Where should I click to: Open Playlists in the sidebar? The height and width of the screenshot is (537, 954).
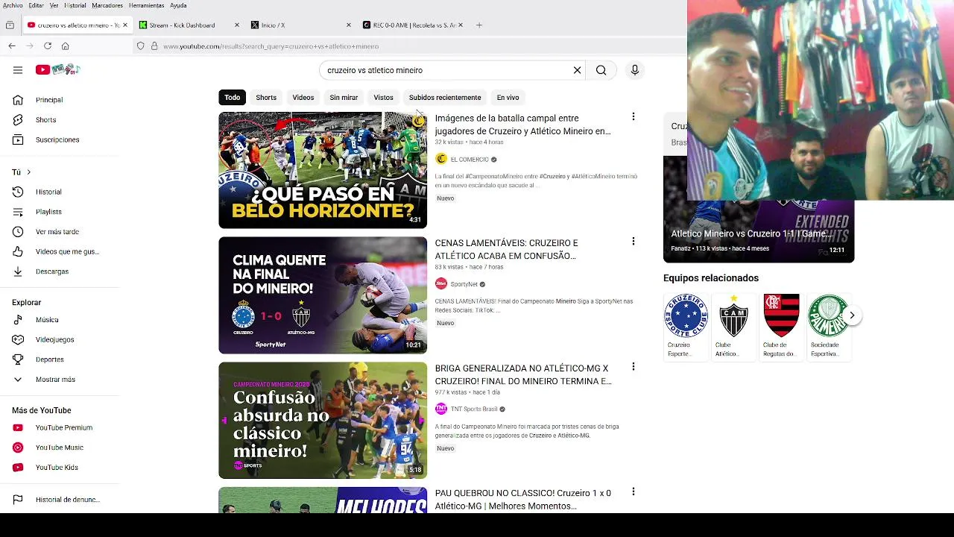pos(48,212)
